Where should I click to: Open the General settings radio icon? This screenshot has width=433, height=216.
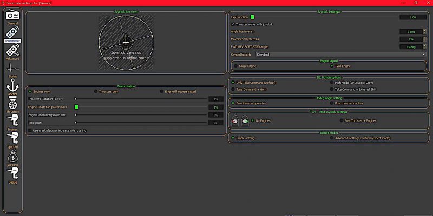coord(12,15)
